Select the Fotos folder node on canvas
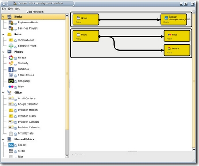 coord(86,36)
